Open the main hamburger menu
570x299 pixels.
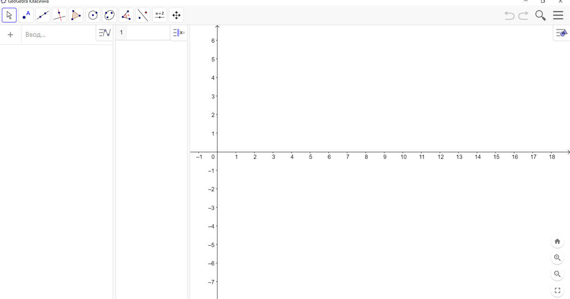559,15
